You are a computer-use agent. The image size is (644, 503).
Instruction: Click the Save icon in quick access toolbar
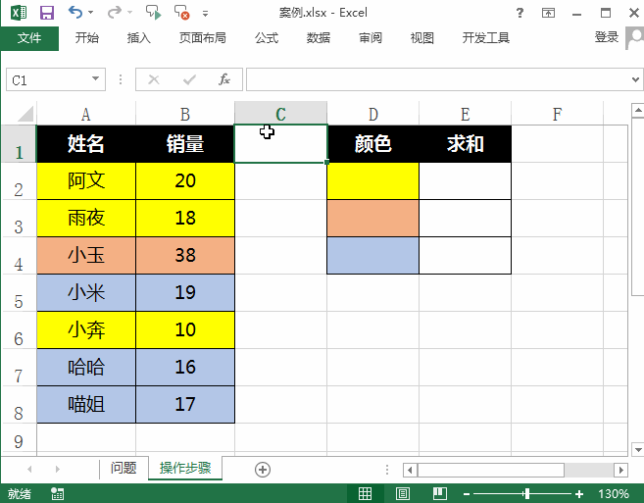[x=47, y=13]
